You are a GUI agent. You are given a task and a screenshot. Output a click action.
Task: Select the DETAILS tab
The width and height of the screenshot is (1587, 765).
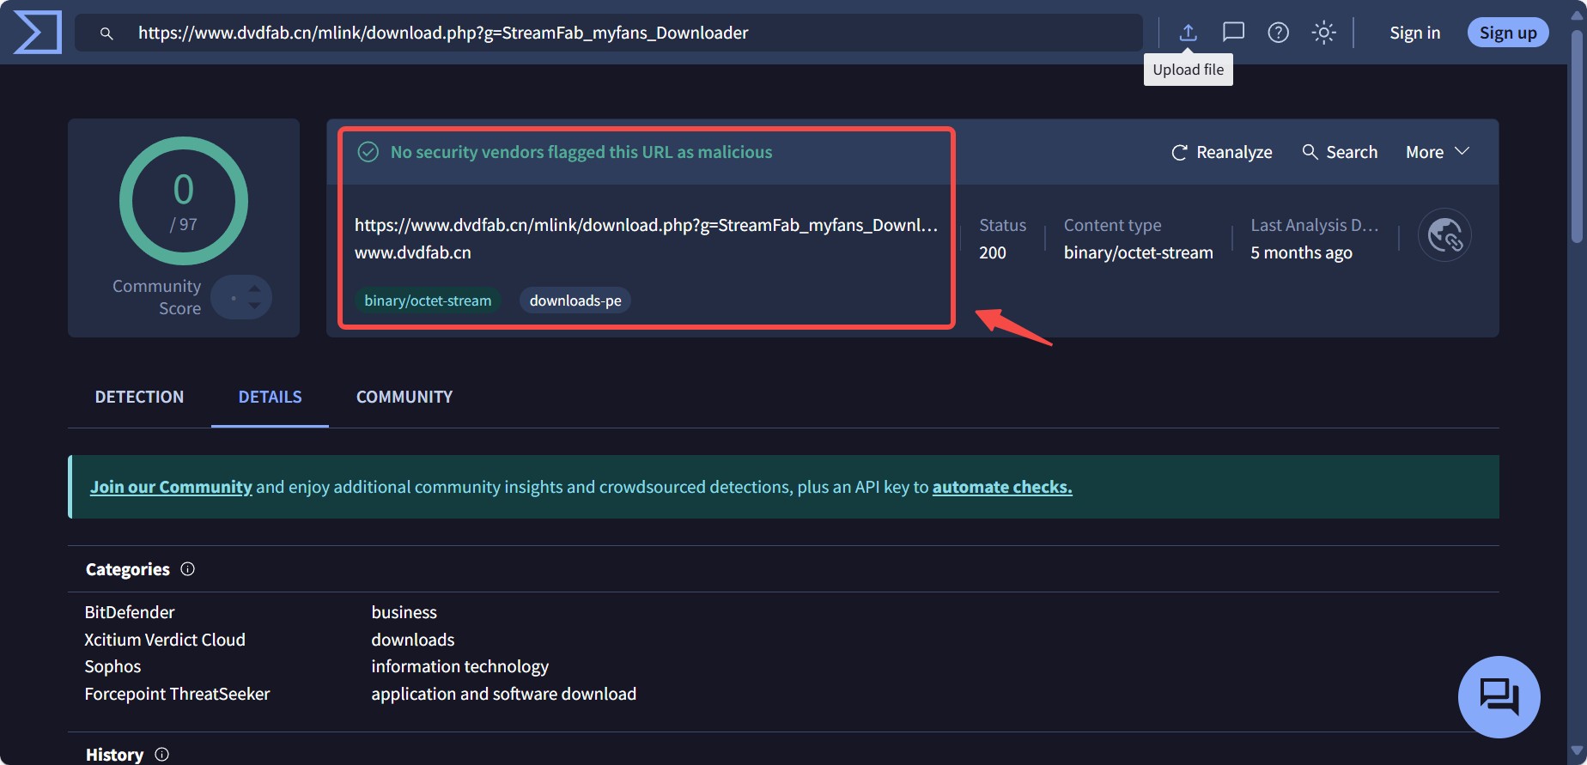pos(270,397)
